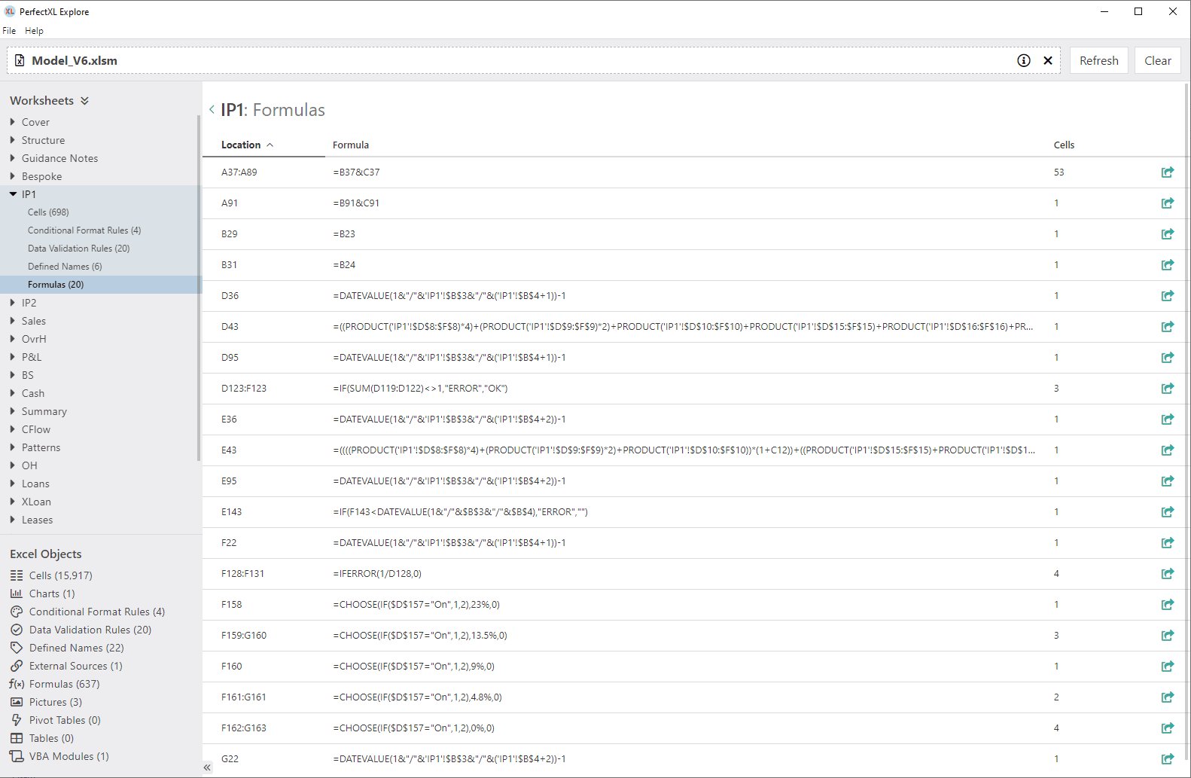Click the export icon for F128:F131 row

[x=1167, y=574]
